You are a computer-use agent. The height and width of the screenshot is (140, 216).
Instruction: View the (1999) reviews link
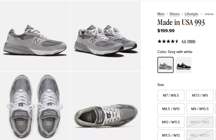coord(191,41)
